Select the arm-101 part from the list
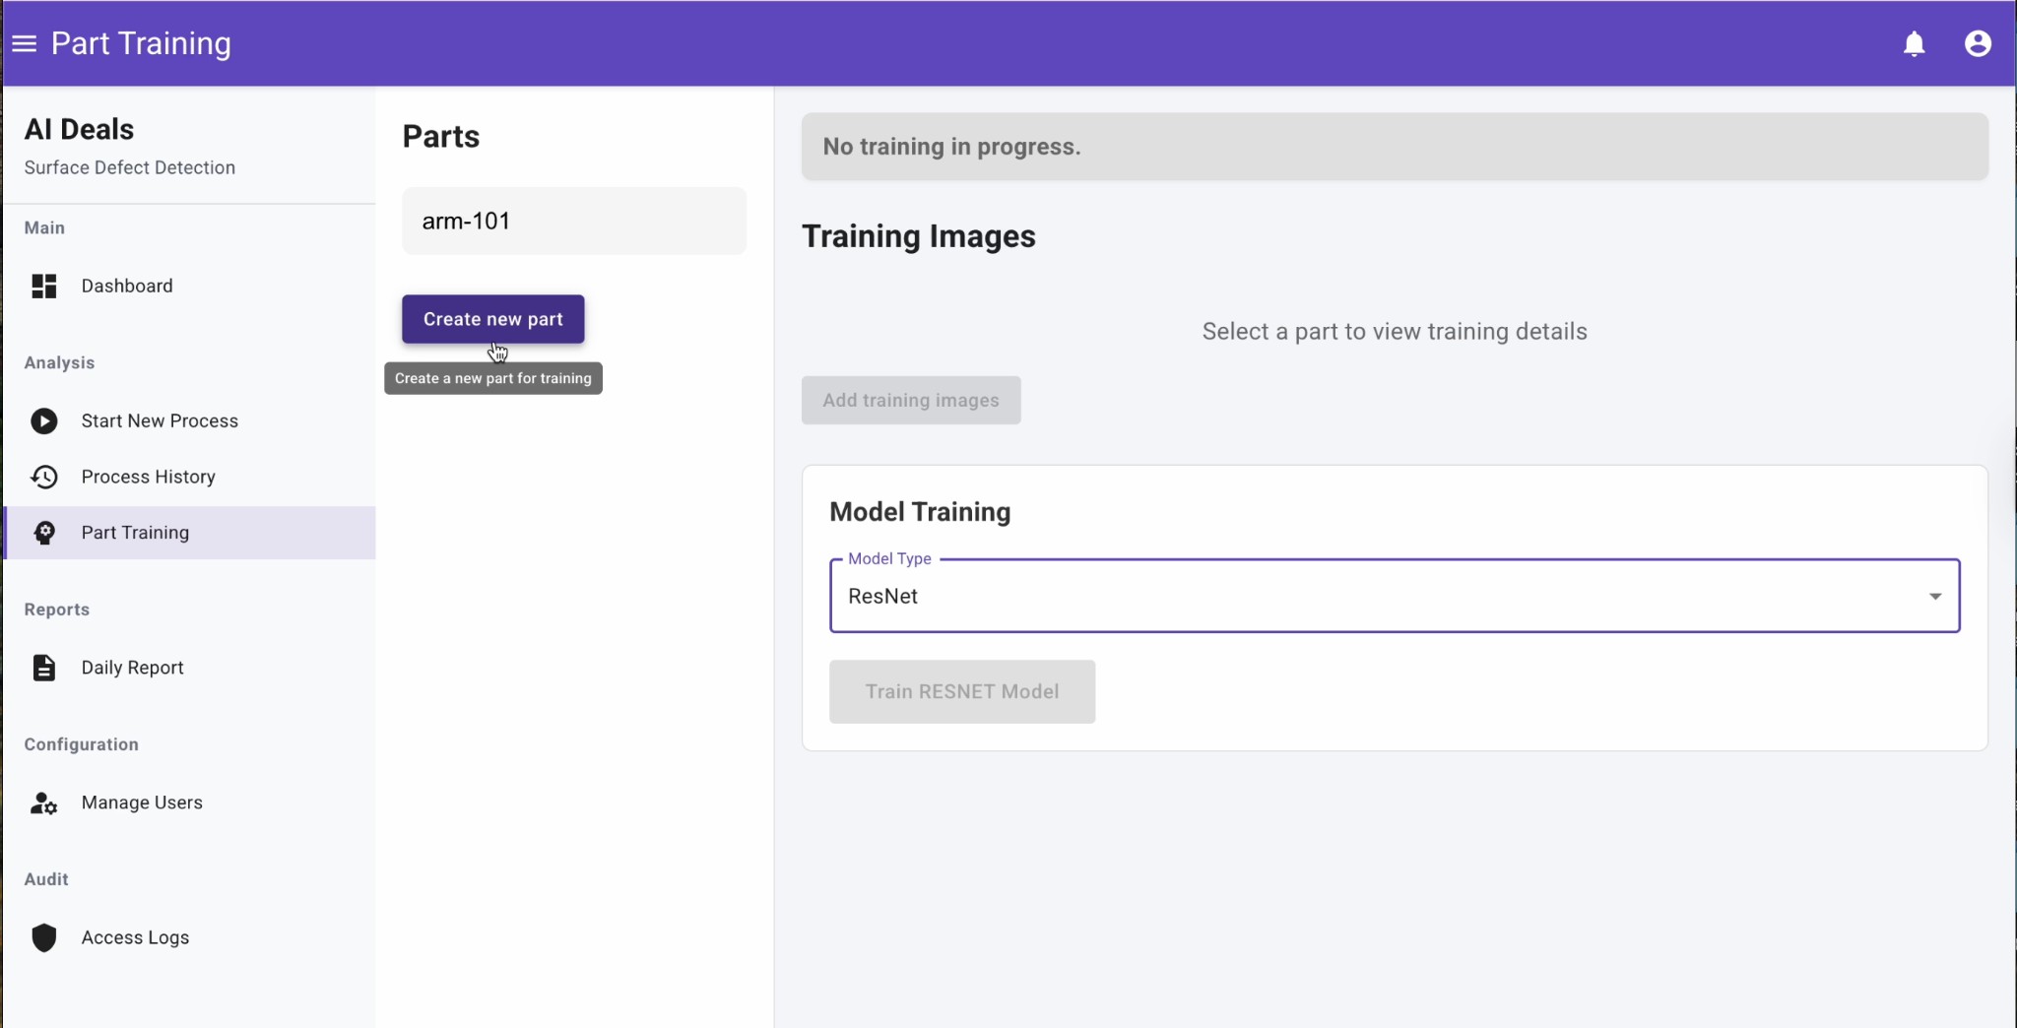The image size is (2017, 1028). coord(573,222)
